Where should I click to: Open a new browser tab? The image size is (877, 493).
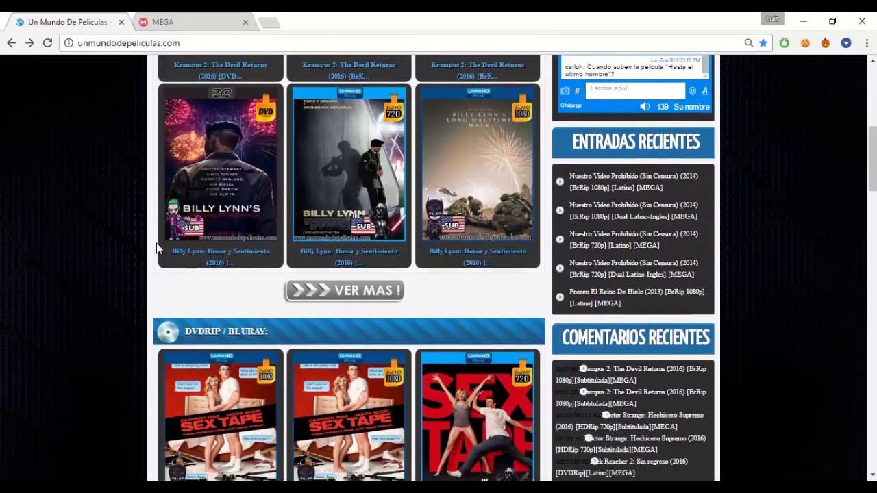click(x=269, y=23)
